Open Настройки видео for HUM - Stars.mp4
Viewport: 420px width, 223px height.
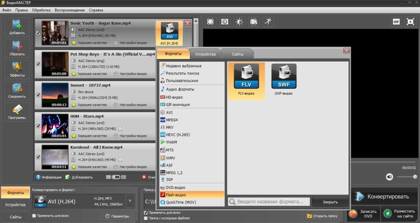(x=131, y=136)
